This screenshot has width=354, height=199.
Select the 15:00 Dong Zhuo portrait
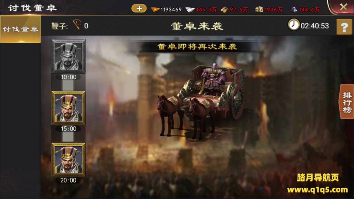pyautogui.click(x=68, y=108)
